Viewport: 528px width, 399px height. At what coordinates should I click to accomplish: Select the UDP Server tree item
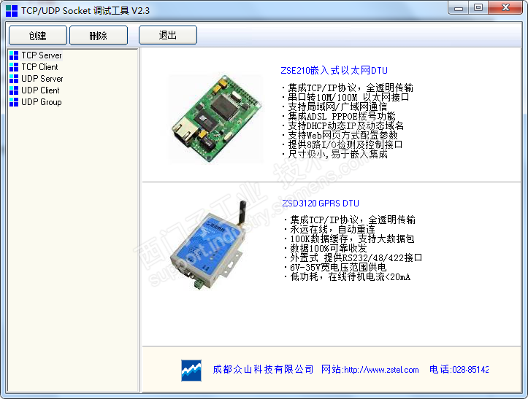[x=42, y=79]
